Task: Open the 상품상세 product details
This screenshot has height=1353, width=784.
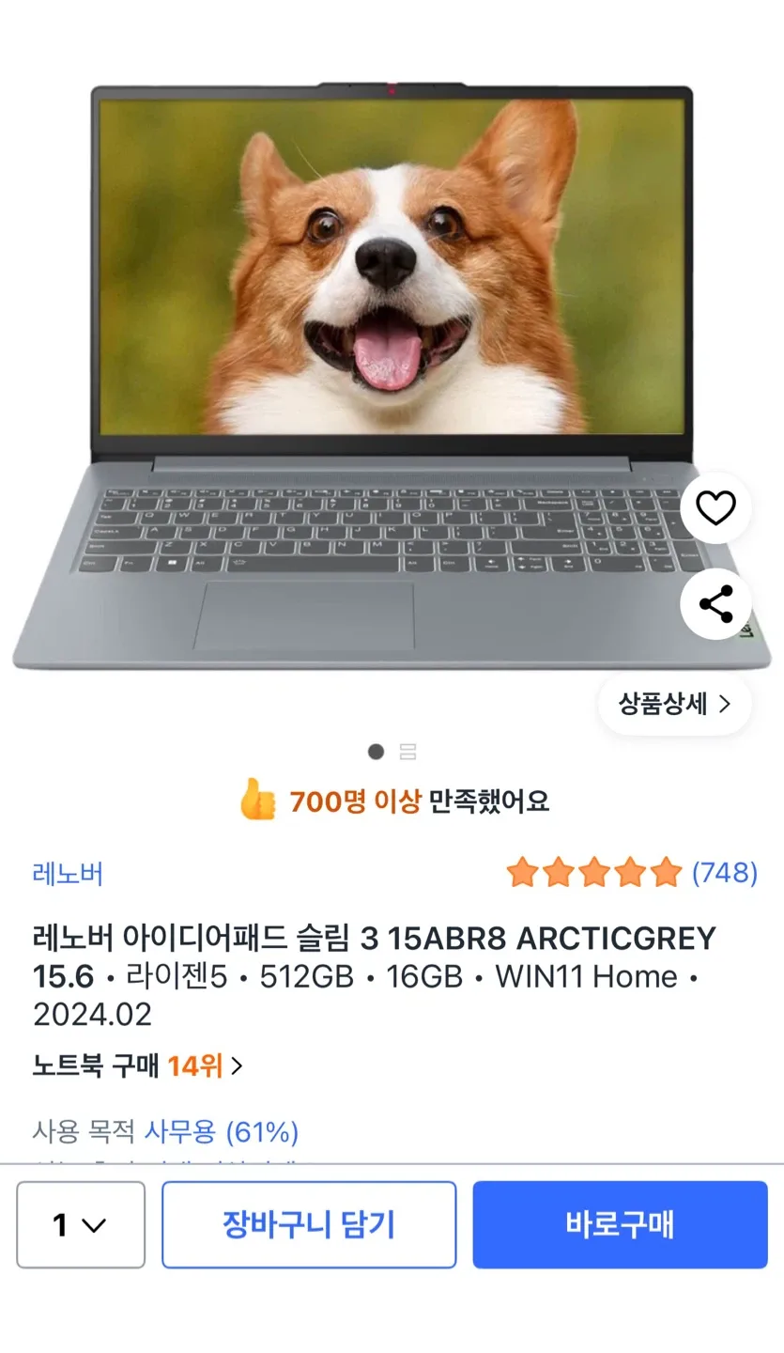Action: (675, 705)
